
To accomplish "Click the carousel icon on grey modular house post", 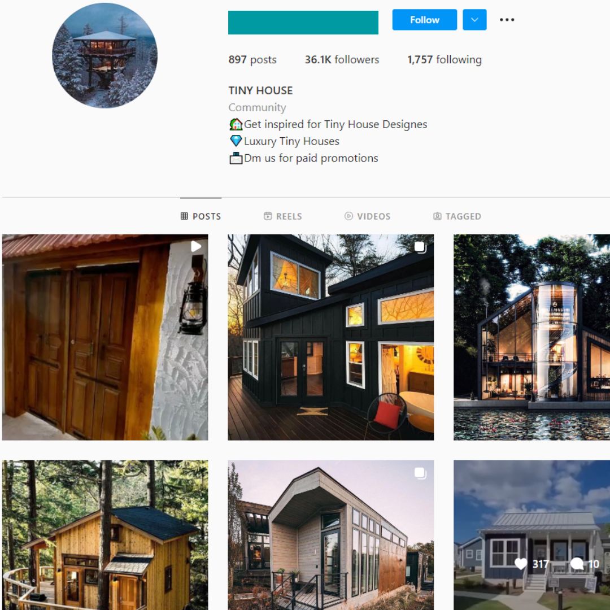I will (420, 473).
